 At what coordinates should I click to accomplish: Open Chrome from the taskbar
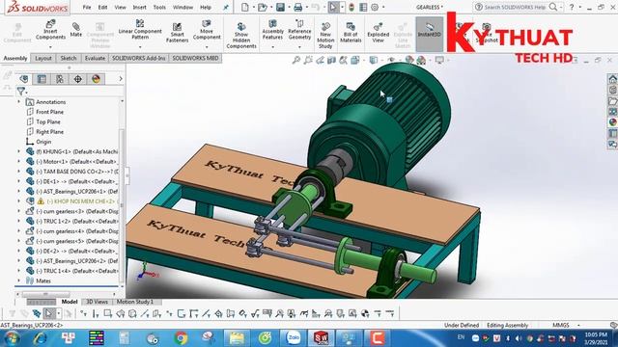click(x=181, y=338)
